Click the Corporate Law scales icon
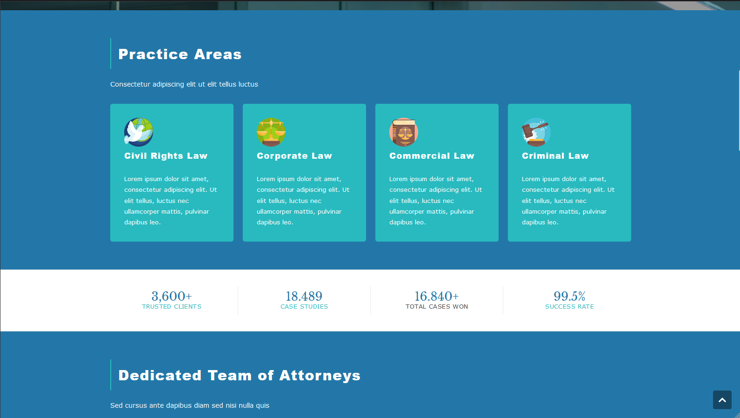 [x=271, y=132]
